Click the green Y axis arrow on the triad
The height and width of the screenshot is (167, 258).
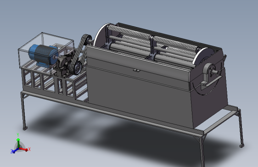18,143
